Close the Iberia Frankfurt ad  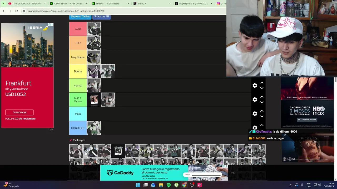coord(52,24)
